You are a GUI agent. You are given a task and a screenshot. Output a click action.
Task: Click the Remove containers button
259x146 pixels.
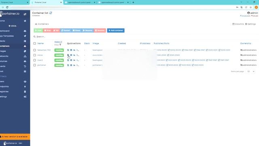tap(100, 30)
